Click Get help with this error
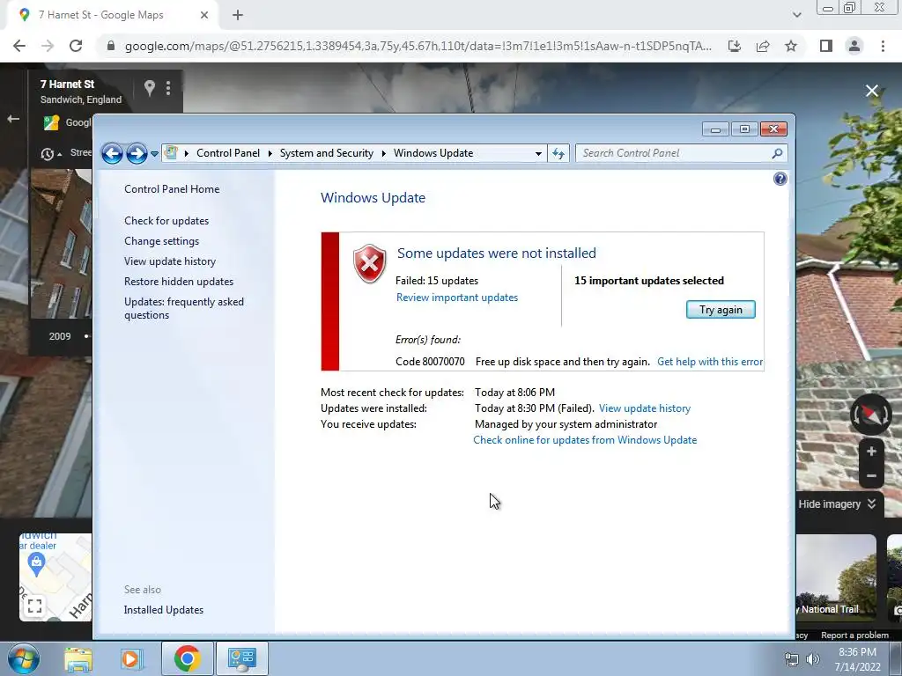Image resolution: width=902 pixels, height=676 pixels. (710, 362)
